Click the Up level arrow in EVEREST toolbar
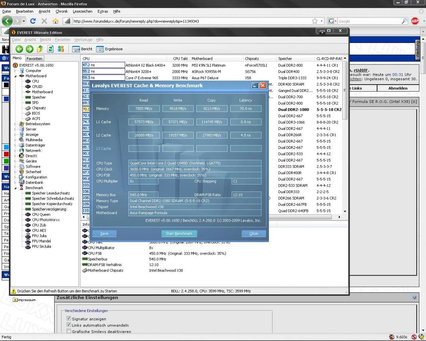The width and height of the screenshot is (426, 341). click(x=40, y=49)
